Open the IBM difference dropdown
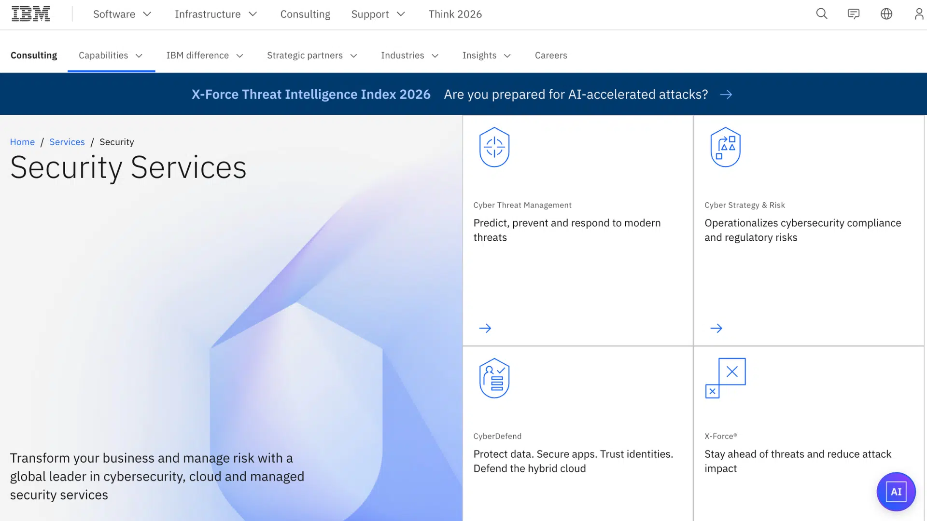The image size is (927, 521). (205, 55)
